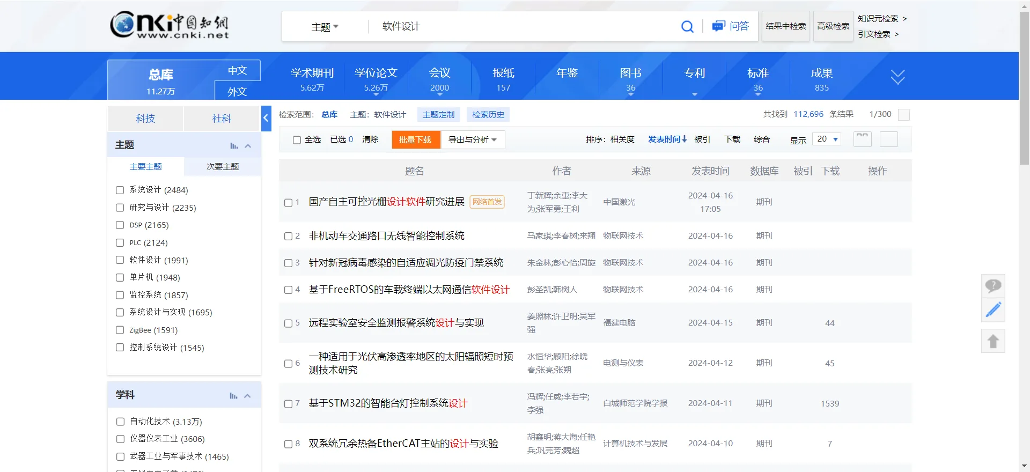
Task: Expand 专利 sub-menu arrow
Action: click(695, 94)
